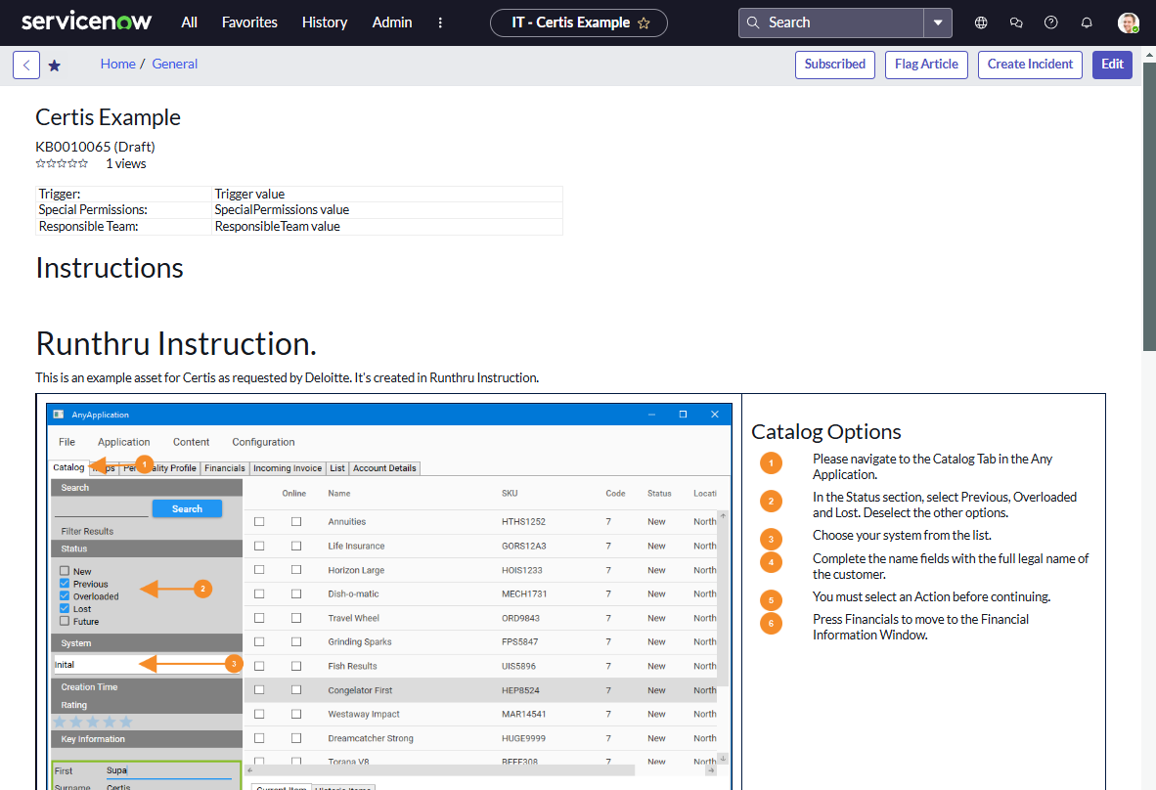Toggle the article favorite star icon
The height and width of the screenshot is (790, 1156).
click(x=55, y=66)
